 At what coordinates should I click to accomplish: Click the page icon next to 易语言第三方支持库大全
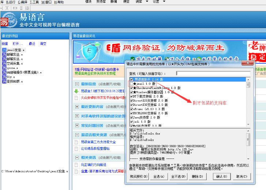pos(76,142)
